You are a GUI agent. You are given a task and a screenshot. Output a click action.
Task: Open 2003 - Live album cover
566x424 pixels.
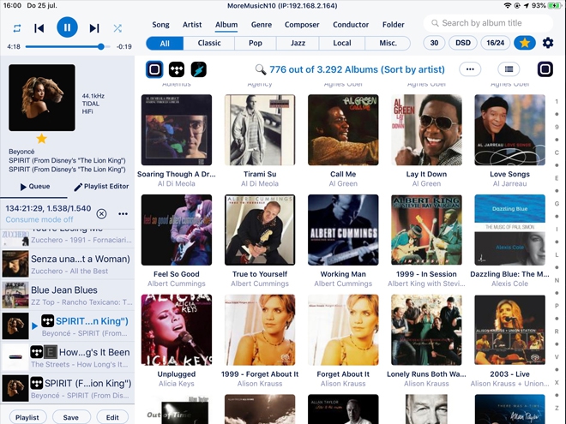(509, 330)
